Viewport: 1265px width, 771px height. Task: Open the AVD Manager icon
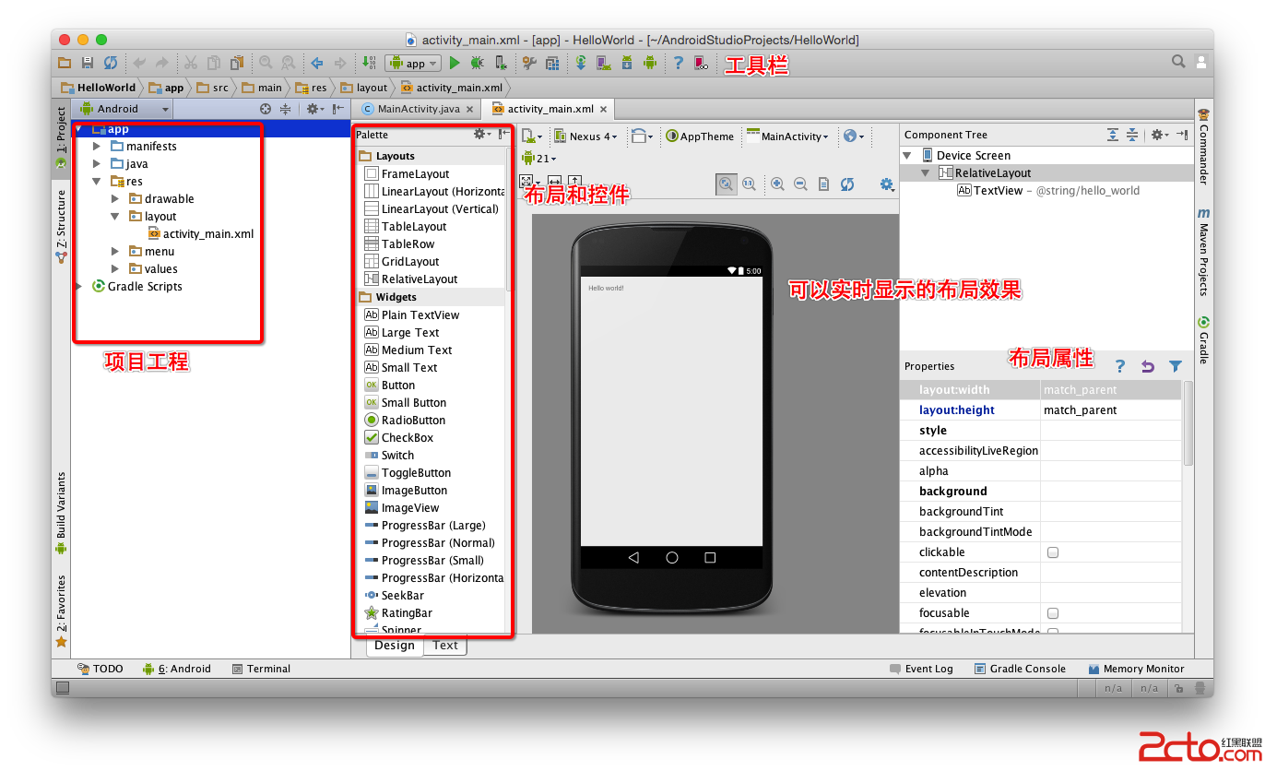coord(604,63)
